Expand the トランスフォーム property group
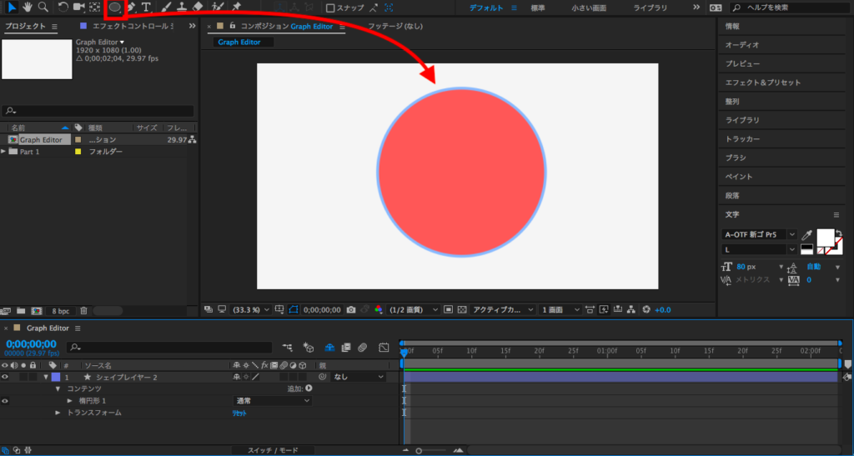 [58, 413]
